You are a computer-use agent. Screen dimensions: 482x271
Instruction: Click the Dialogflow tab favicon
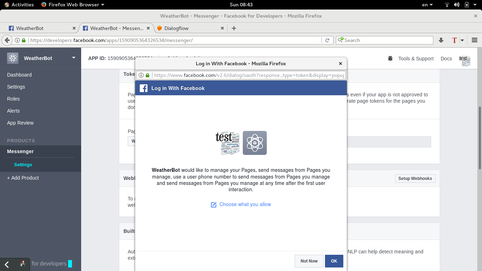[159, 28]
